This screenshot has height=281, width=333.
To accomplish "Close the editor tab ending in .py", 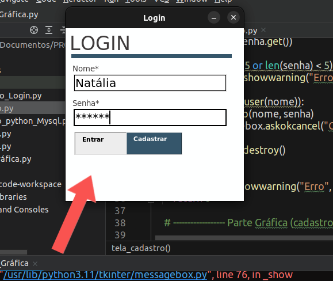I will coord(263,30).
